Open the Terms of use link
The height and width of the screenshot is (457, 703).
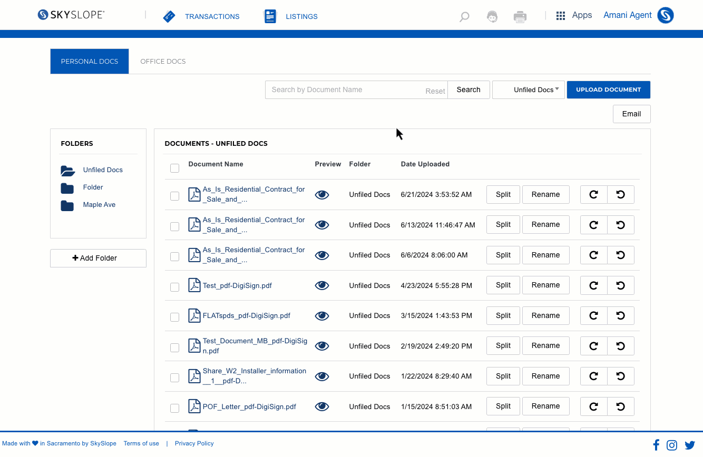[141, 443]
